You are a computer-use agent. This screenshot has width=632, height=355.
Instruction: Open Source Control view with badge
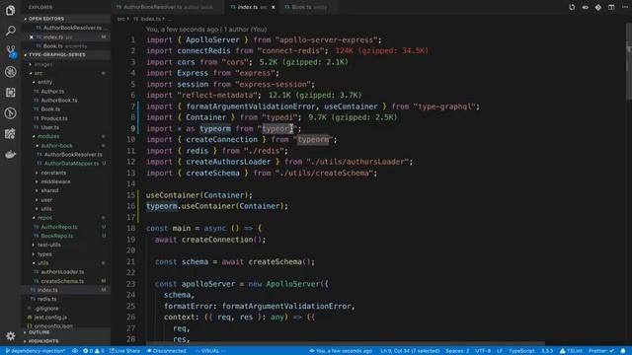pos(11,51)
